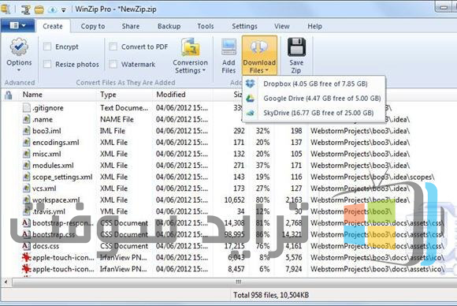Click the .gitignore file icon

click(27, 107)
